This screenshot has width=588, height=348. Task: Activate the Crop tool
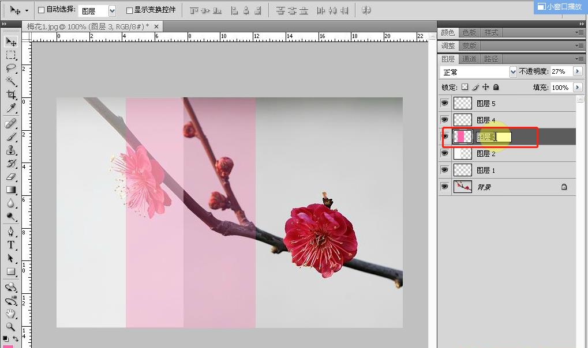tap(11, 94)
